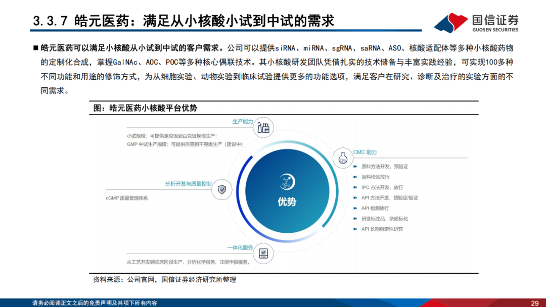546x307 pixels.
Task: Click the figure caption 图：皓元医药小核酸平台优势
Action: (x=145, y=108)
